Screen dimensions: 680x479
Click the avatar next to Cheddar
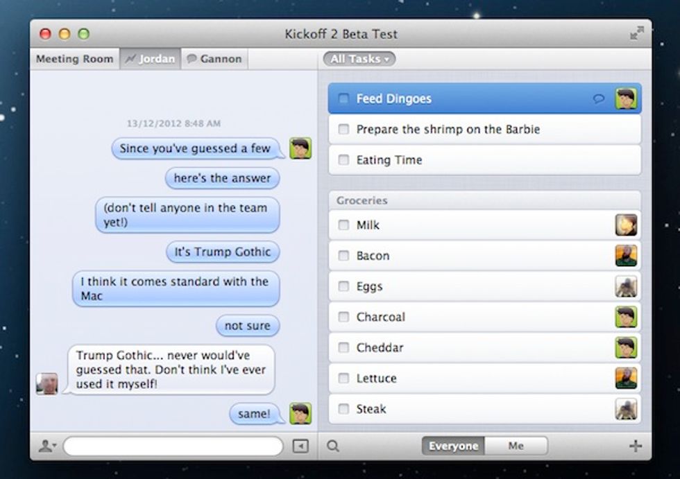[626, 347]
